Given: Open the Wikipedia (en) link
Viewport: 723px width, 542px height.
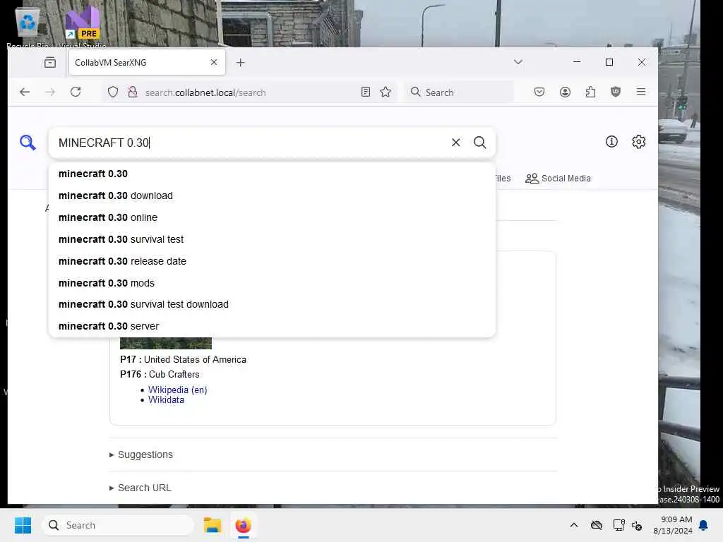Looking at the screenshot, I should 177,390.
